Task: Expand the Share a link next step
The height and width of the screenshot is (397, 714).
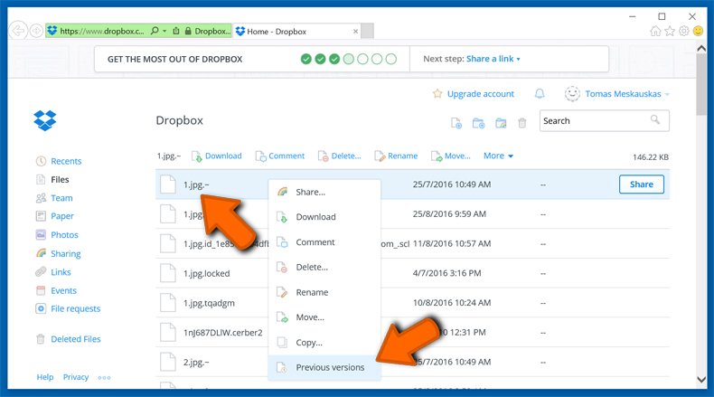Action: click(x=493, y=59)
